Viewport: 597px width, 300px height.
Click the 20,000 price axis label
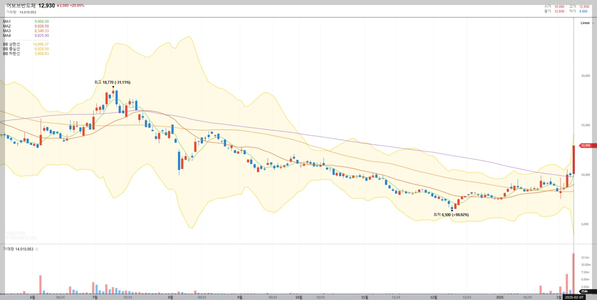[x=586, y=76]
